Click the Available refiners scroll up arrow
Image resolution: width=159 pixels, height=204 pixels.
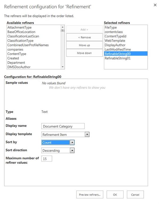[x=63, y=27]
